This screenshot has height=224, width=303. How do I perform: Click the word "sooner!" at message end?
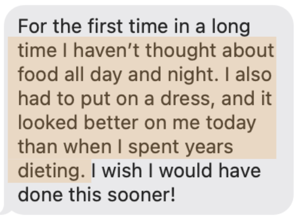pos(141,195)
